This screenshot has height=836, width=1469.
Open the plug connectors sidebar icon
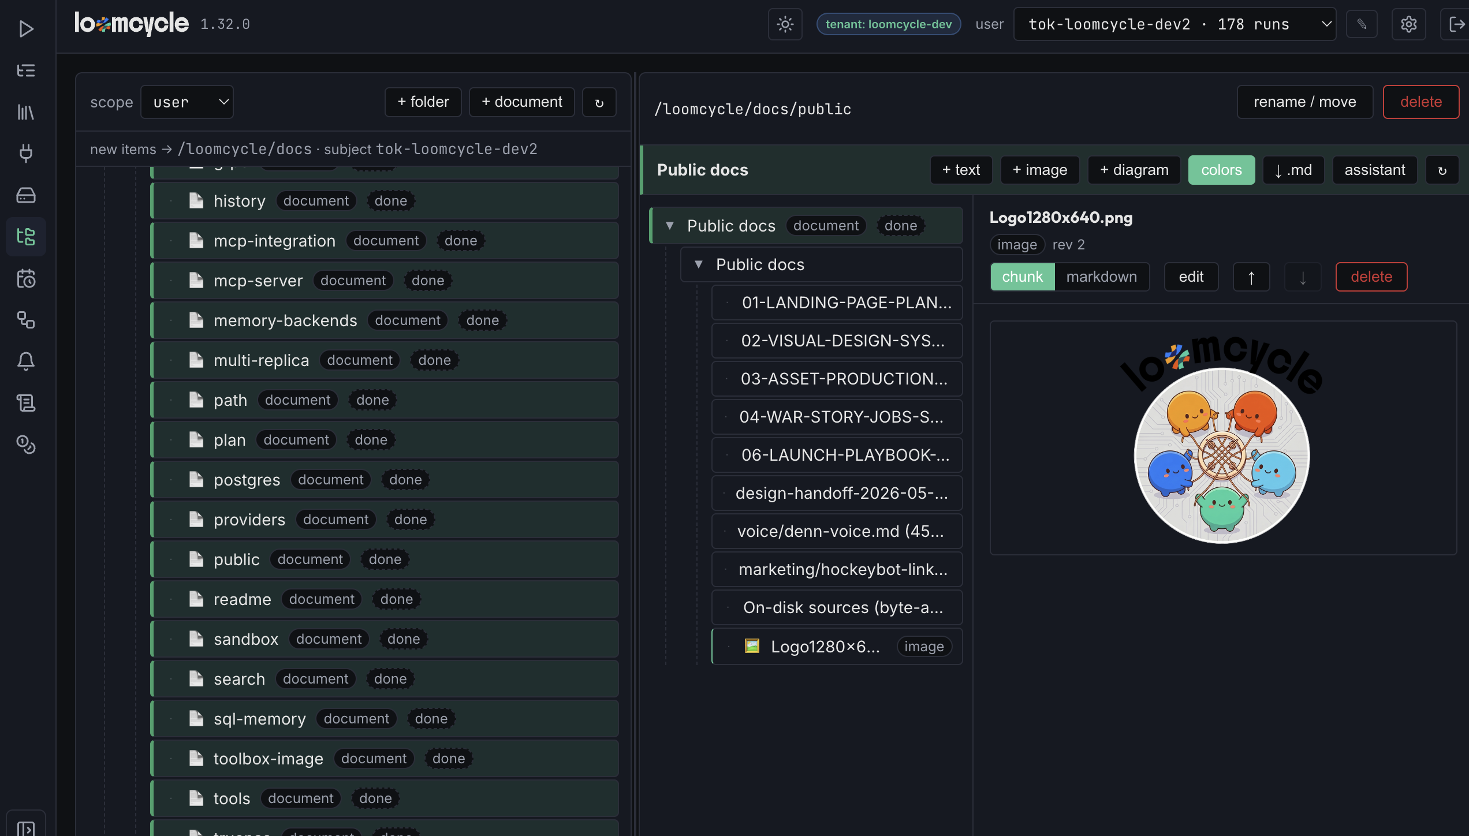[26, 153]
